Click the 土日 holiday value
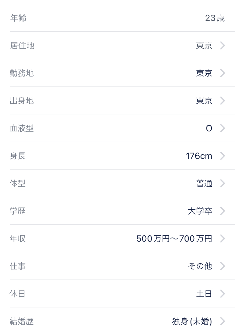Viewport: 235px width, 335px height. click(x=204, y=294)
